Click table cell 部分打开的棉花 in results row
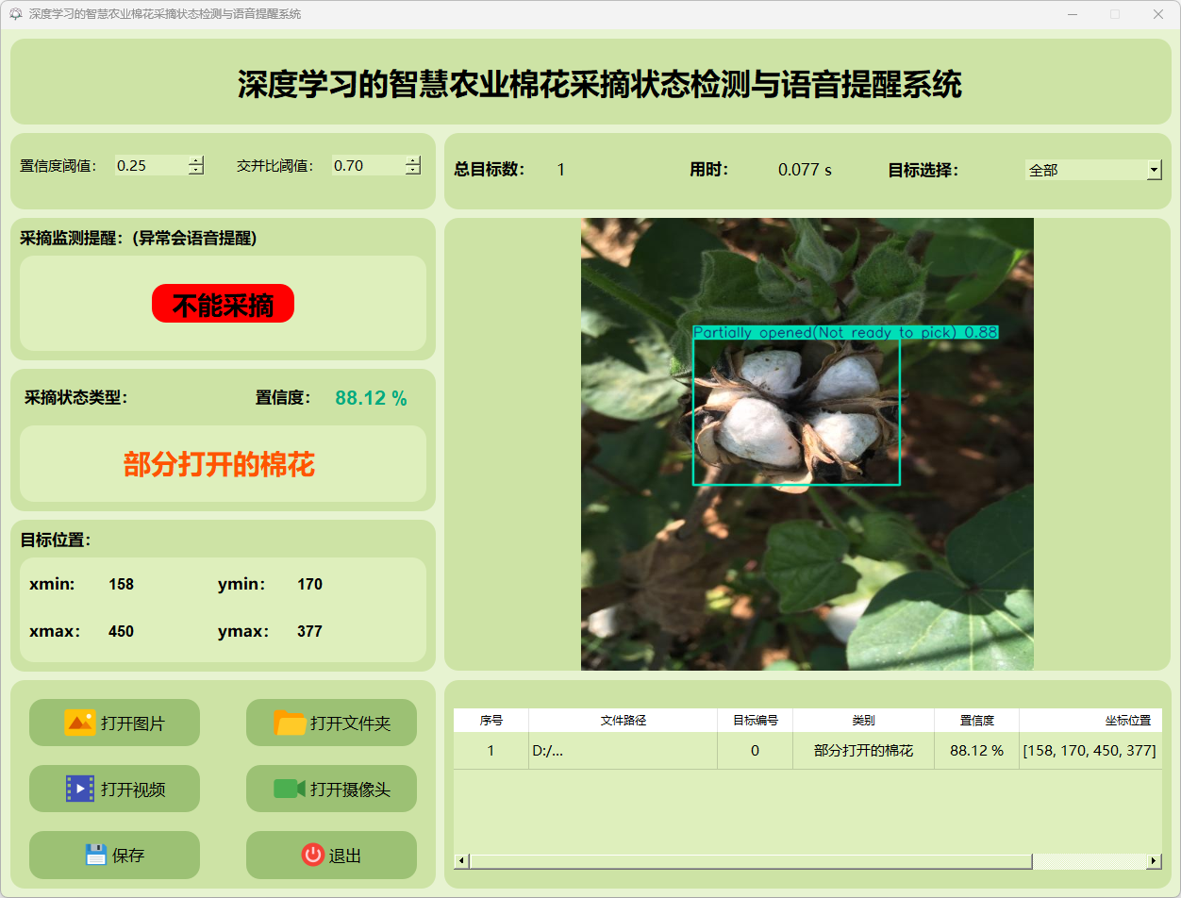1181x898 pixels. 863,751
